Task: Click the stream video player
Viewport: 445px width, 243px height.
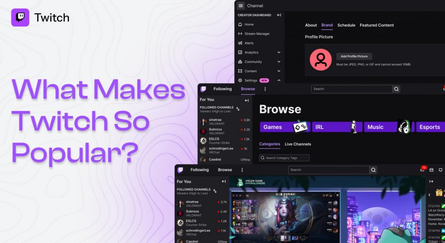Action: click(328, 210)
